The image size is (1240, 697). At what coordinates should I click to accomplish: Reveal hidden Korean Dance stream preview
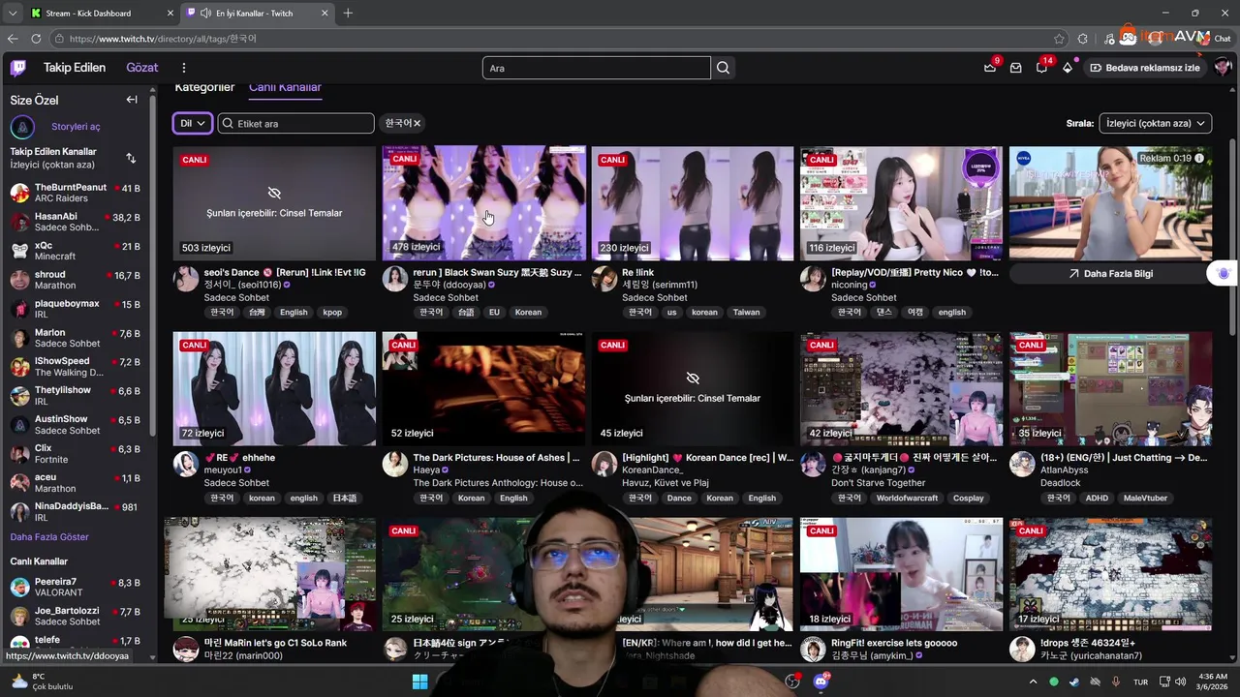tap(693, 388)
